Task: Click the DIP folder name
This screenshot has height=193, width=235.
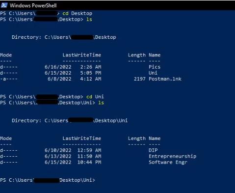Action: (153, 150)
